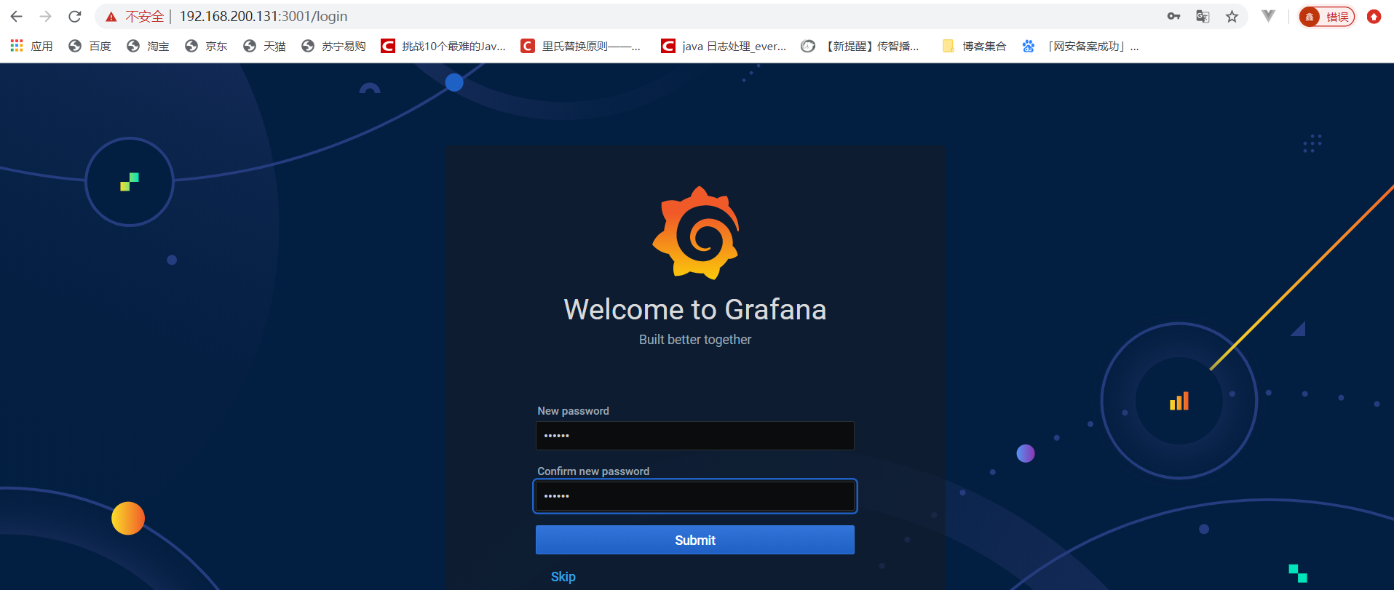Viewport: 1394px width, 590px height.
Task: Open the 淘宝 bookmark
Action: point(148,46)
